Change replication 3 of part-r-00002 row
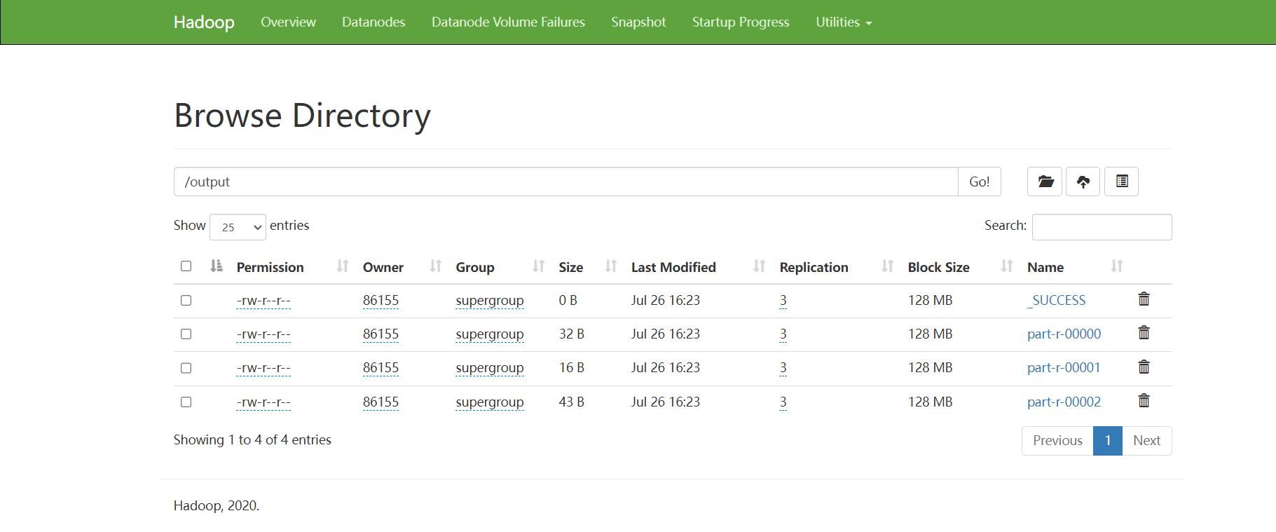The width and height of the screenshot is (1276, 532). click(783, 402)
